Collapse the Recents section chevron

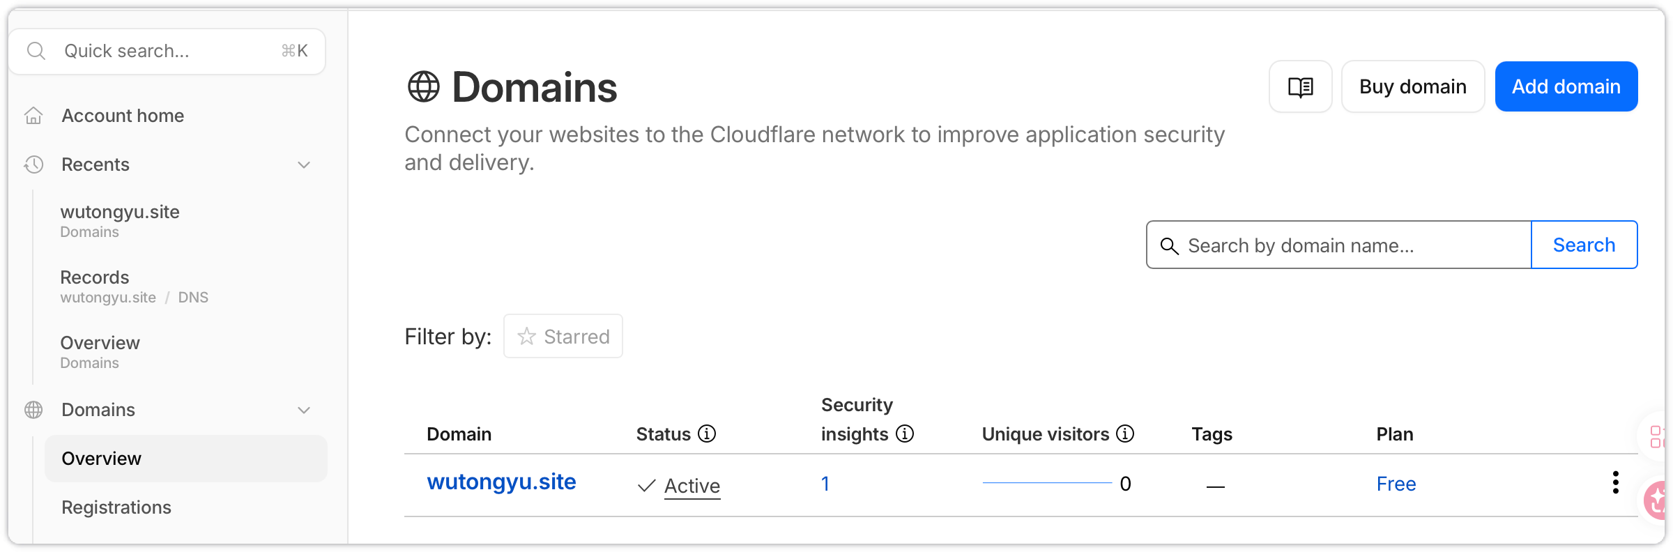304,164
